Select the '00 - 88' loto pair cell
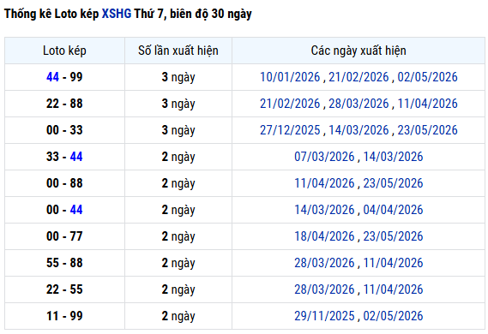The height and width of the screenshot is (334, 488). tap(64, 183)
